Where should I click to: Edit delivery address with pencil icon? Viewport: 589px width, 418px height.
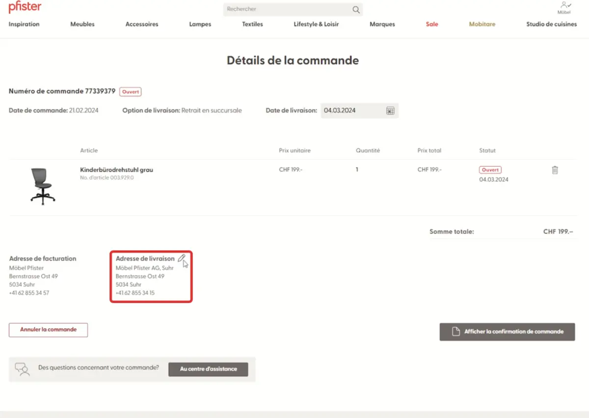[182, 258]
